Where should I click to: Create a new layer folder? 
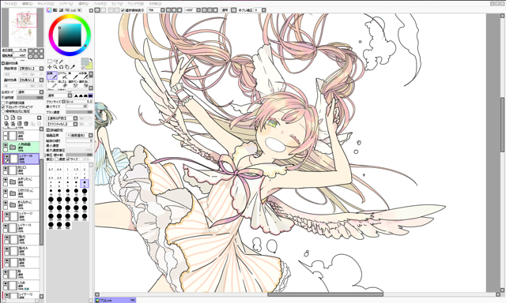19,118
